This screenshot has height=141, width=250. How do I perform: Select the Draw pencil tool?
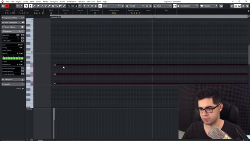34,6
